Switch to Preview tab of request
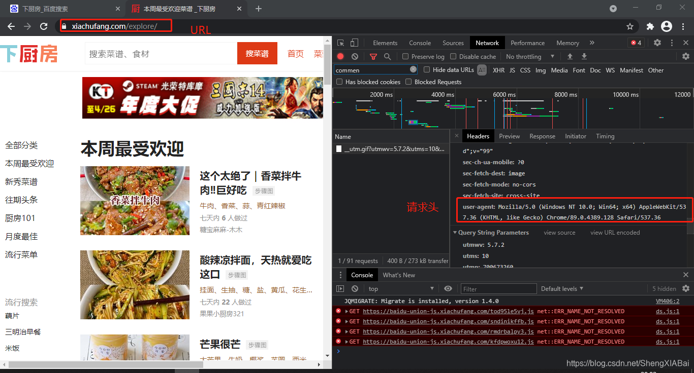The height and width of the screenshot is (373, 694). point(510,136)
